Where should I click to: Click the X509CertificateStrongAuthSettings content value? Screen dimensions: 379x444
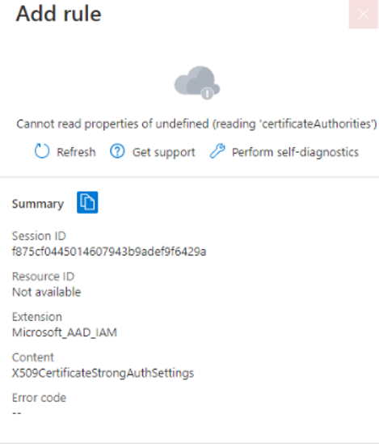coord(103,373)
